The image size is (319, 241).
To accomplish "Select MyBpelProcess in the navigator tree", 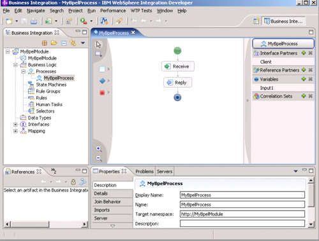I will (x=59, y=78).
